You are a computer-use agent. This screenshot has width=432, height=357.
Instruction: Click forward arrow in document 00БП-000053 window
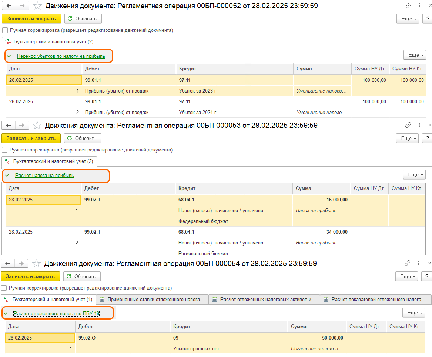[23, 125]
